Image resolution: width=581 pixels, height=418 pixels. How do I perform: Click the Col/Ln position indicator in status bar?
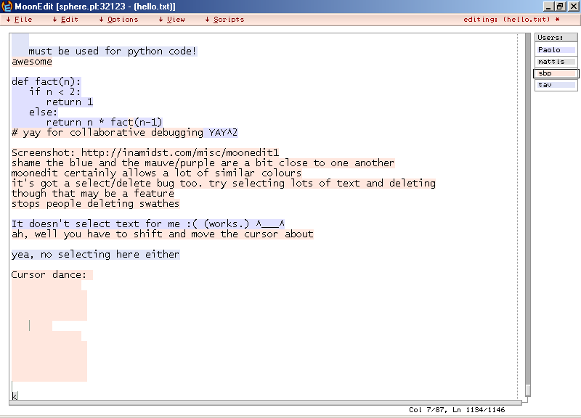[455, 410]
